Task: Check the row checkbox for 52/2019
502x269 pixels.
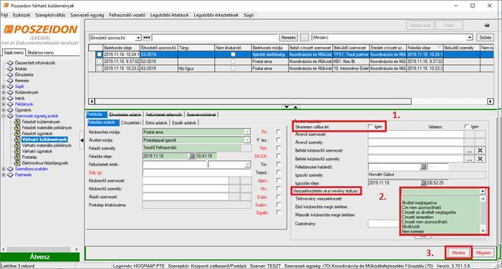Action: 100,61
